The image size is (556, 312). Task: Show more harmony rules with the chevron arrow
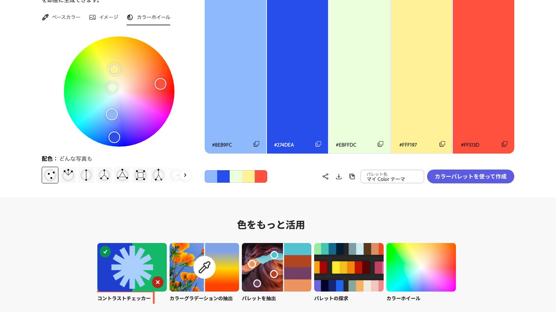click(x=185, y=175)
